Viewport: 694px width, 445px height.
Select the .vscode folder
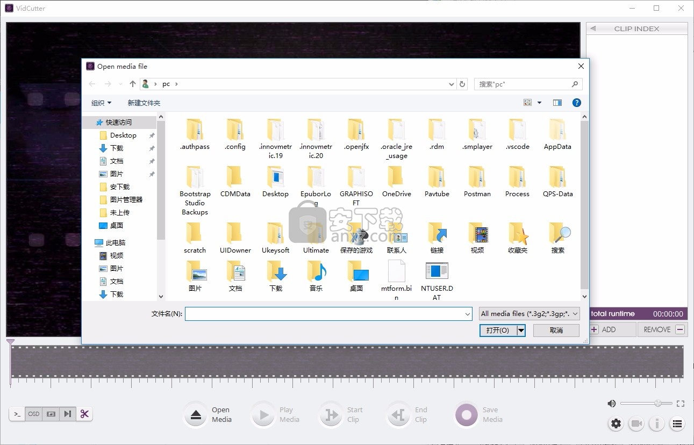[518, 135]
